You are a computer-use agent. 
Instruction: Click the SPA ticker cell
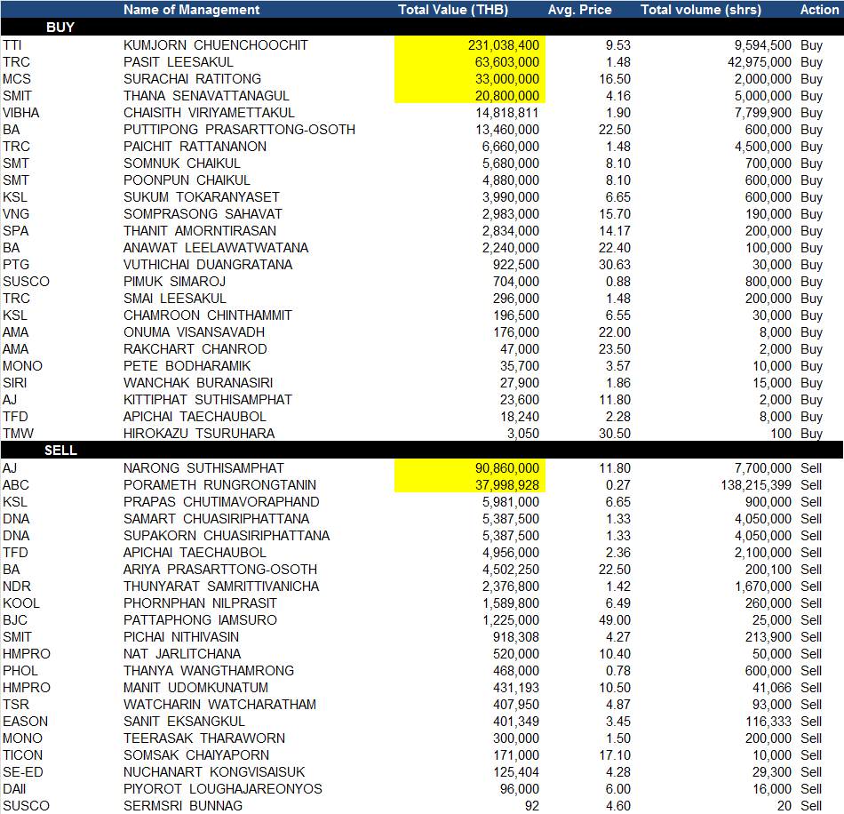15,231
